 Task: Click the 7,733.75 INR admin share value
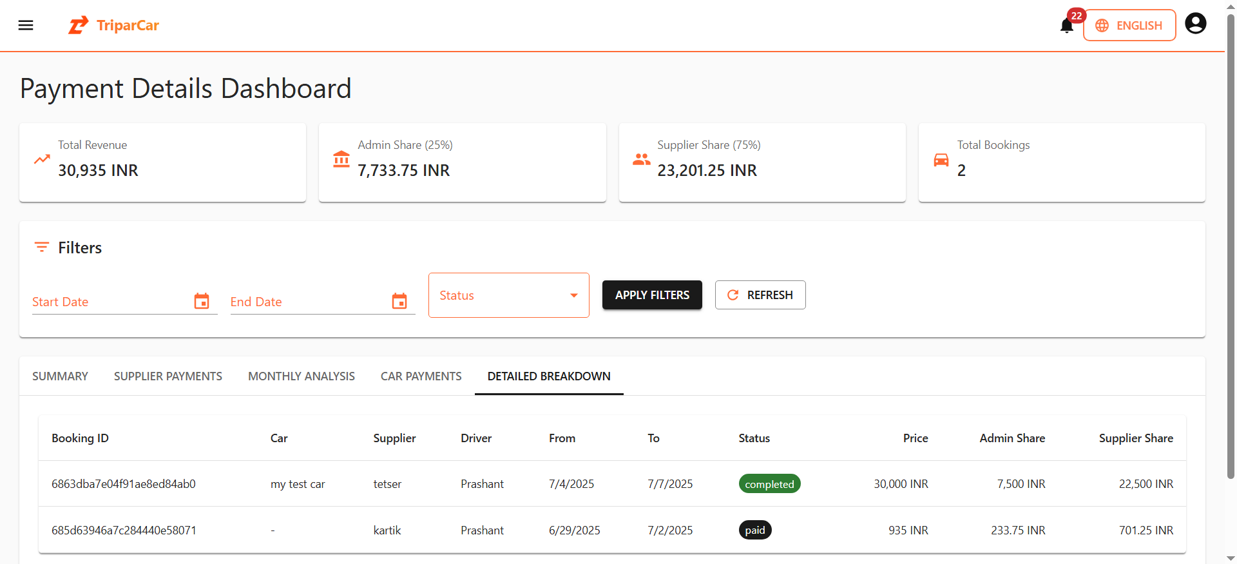[404, 170]
